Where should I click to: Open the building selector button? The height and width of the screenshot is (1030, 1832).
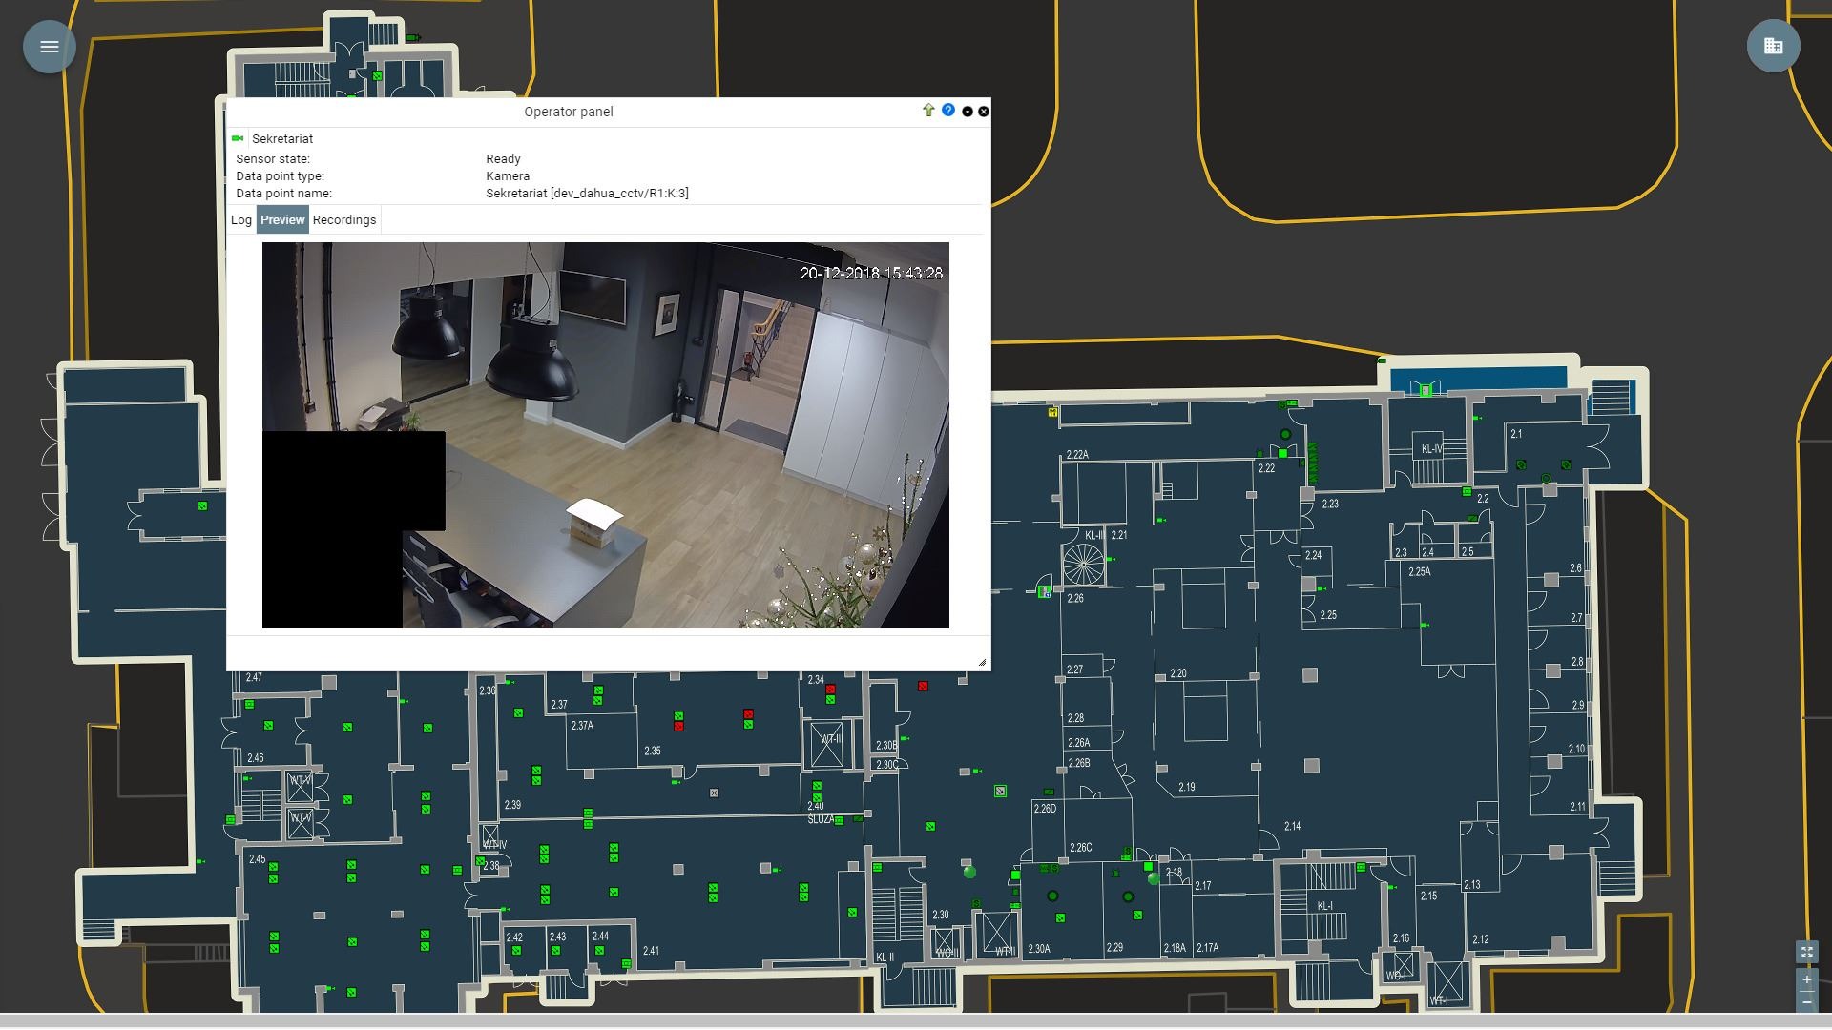click(1773, 47)
